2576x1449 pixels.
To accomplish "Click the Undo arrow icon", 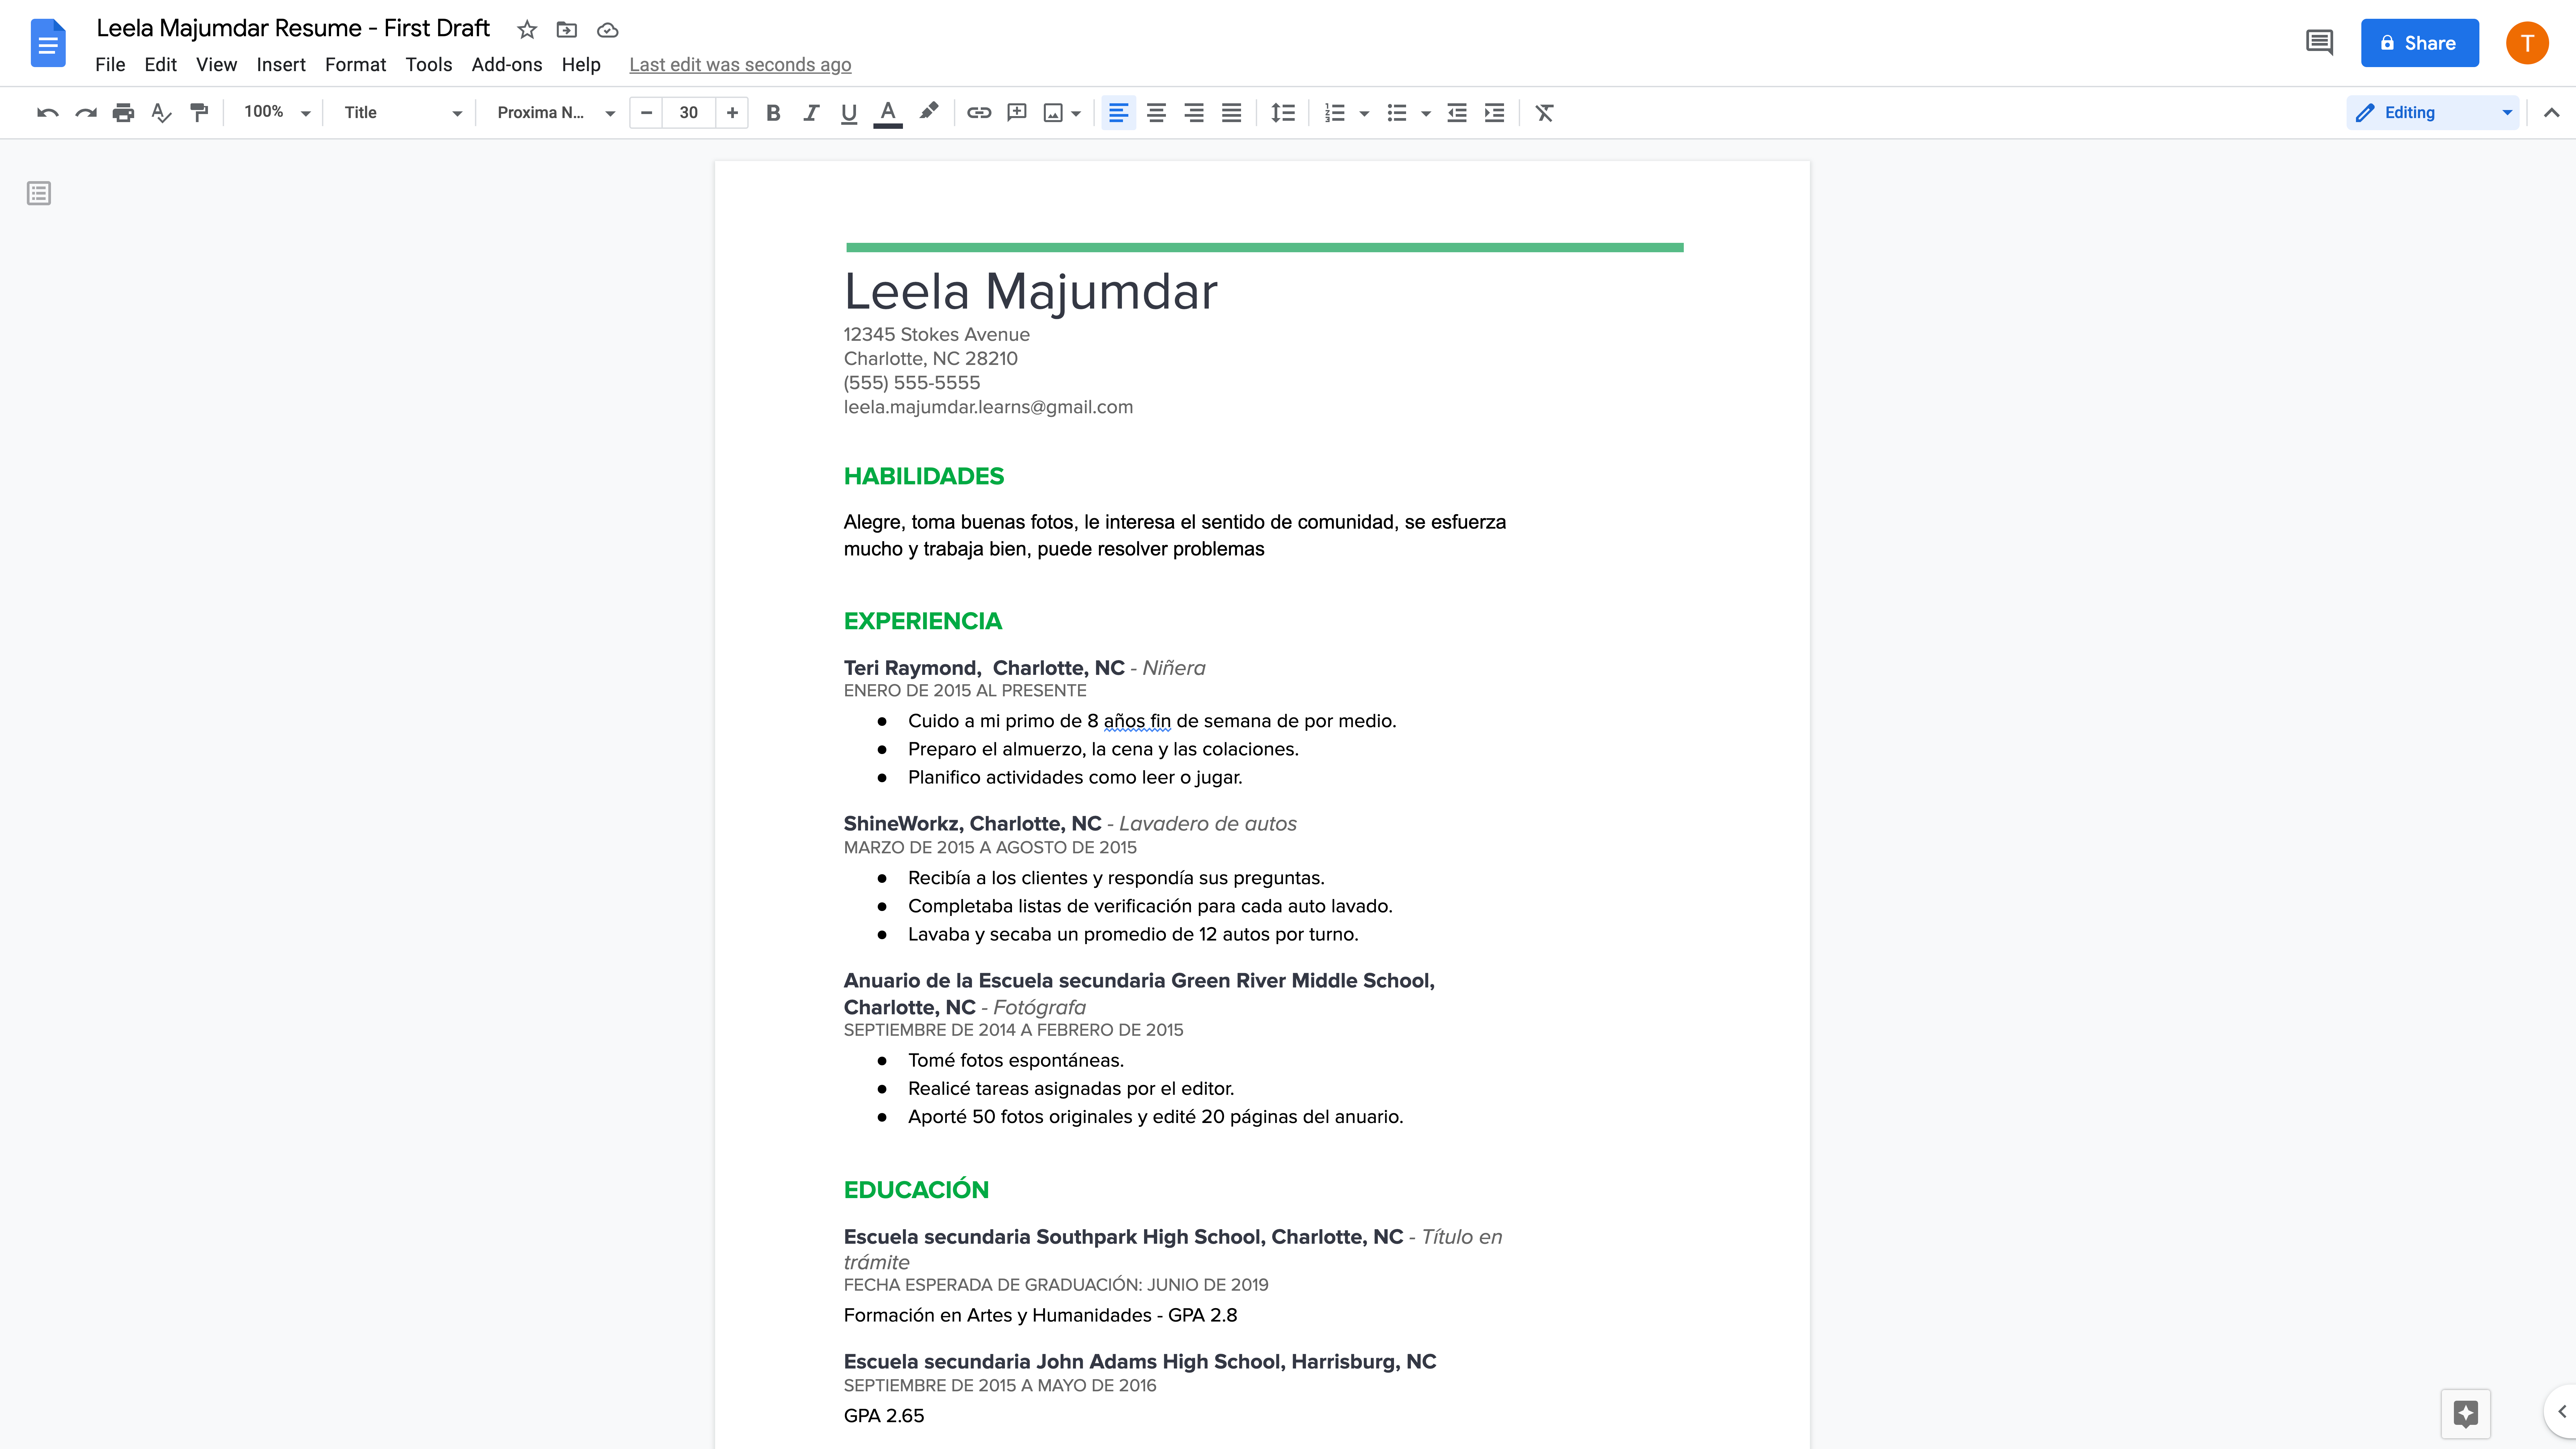I will pos(47,113).
